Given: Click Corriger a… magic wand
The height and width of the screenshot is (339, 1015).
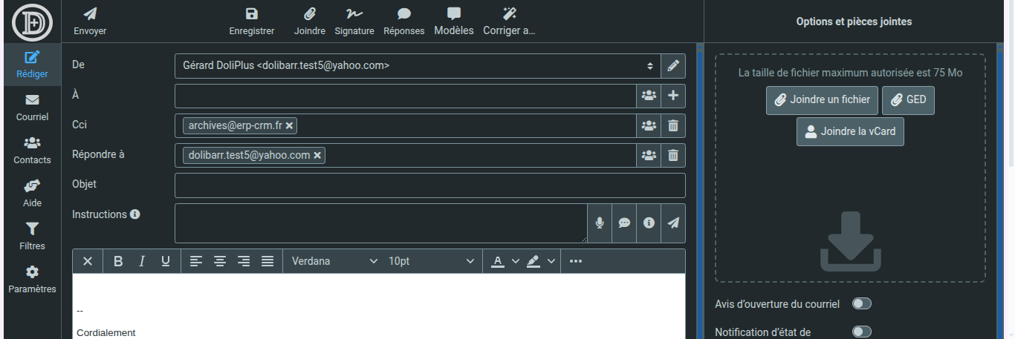Looking at the screenshot, I should click(509, 22).
